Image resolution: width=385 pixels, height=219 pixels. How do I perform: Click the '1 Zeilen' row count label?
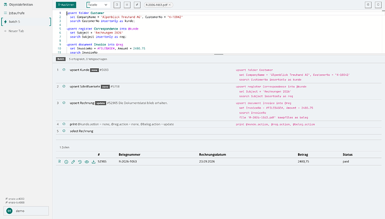click(x=64, y=147)
